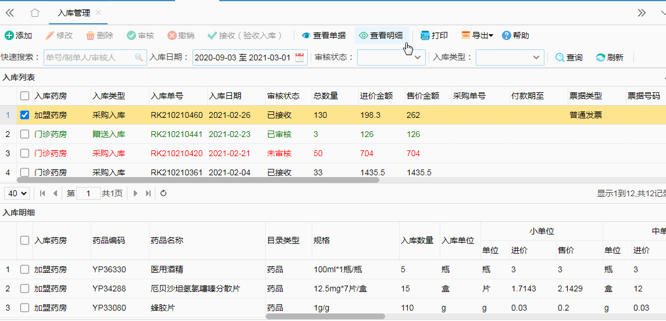The image size is (666, 321).
Task: Click the page number field
Action: point(88,193)
